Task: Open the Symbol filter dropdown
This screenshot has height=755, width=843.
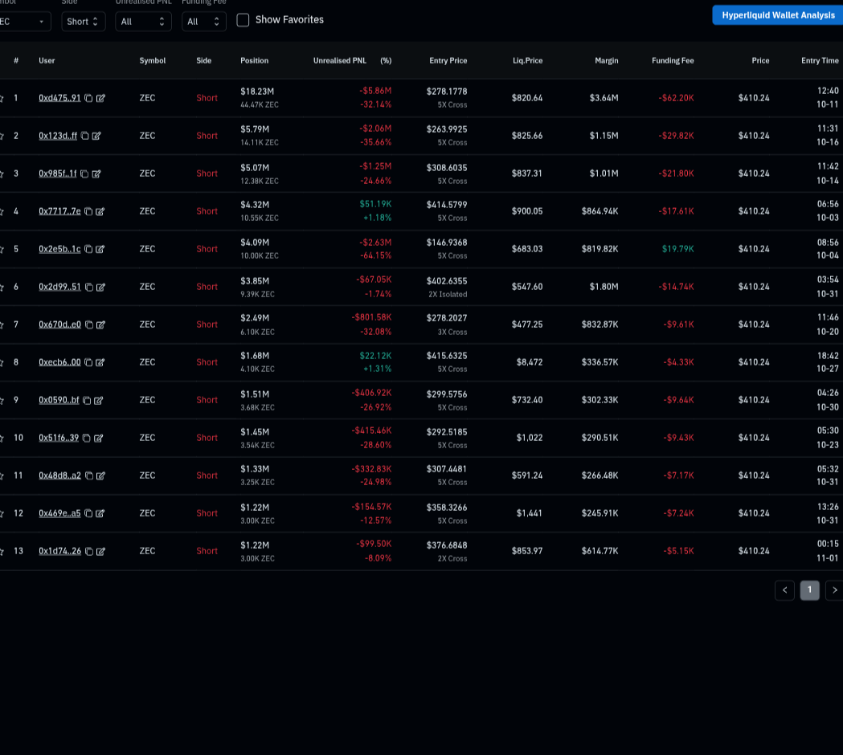Action: tap(25, 22)
